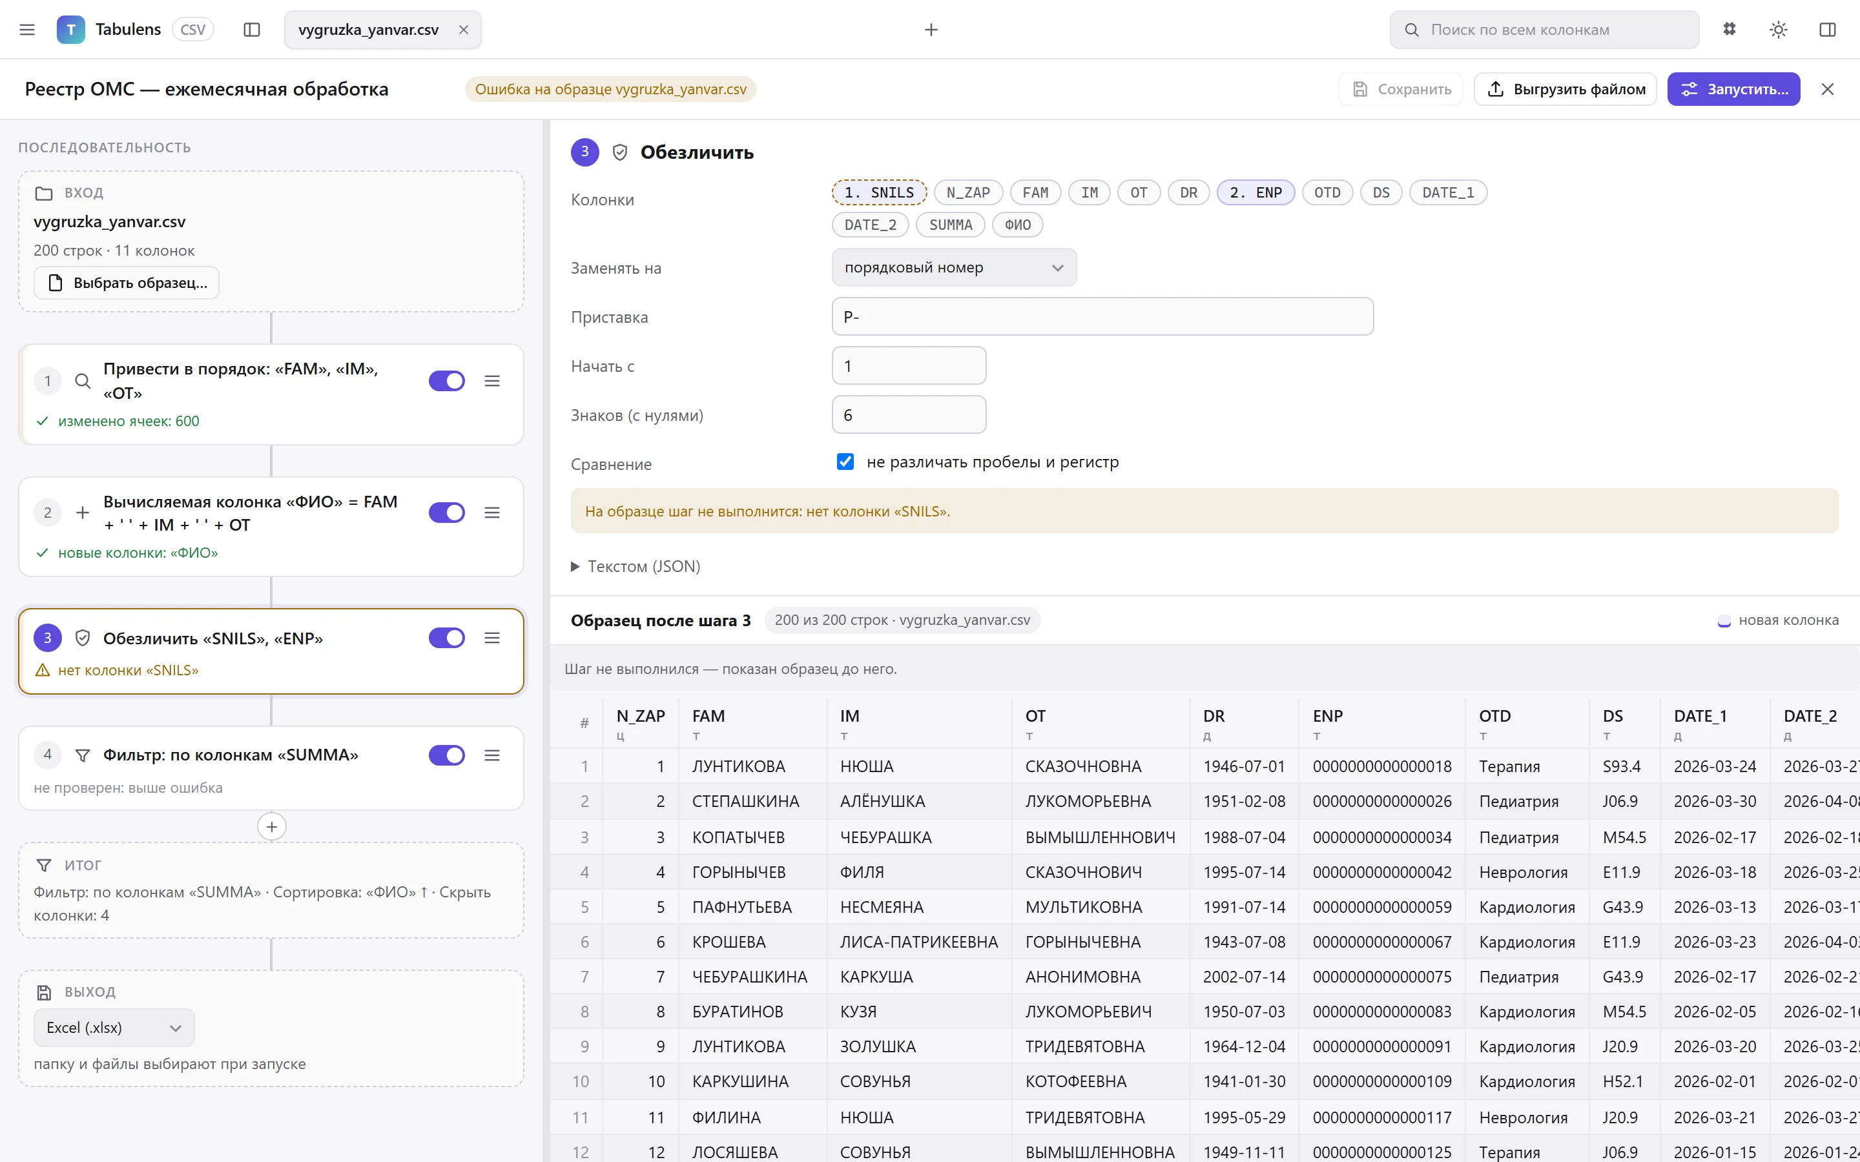The height and width of the screenshot is (1162, 1860).
Task: Add a step with the round plus
Action: 271,827
